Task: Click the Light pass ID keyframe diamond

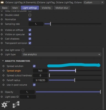Action: pos(2,97)
